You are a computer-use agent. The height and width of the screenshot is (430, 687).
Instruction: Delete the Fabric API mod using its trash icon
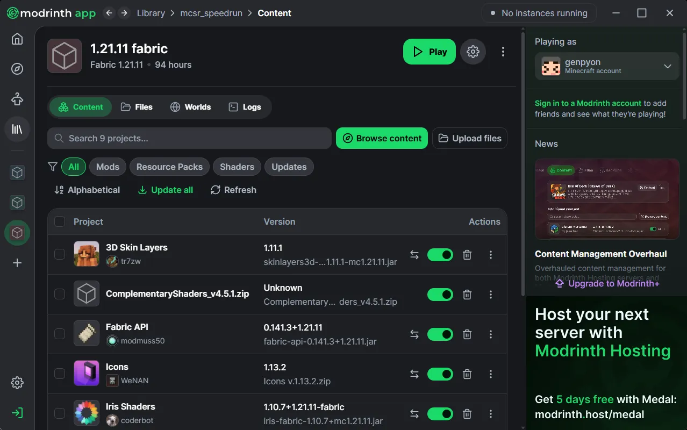[x=467, y=334]
